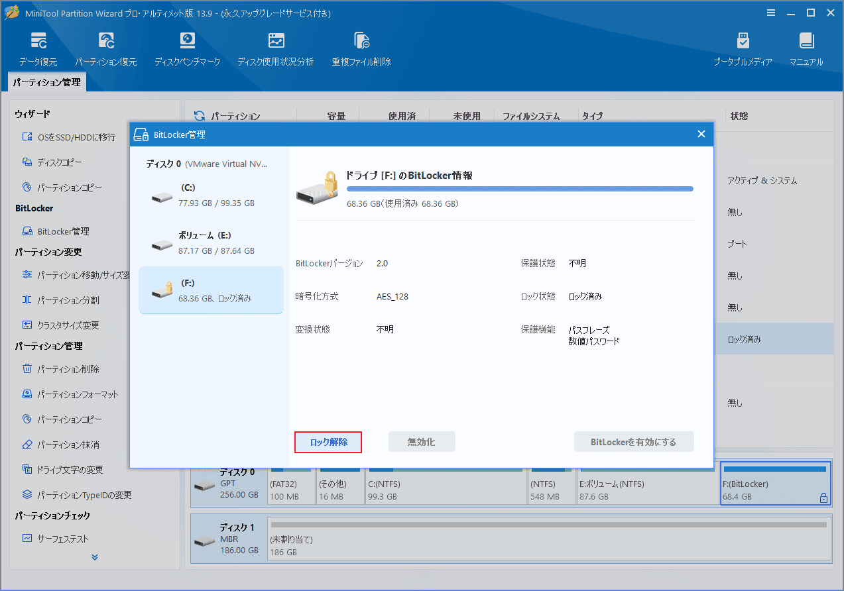Select パーティション抹消 in sidebar

coord(61,445)
